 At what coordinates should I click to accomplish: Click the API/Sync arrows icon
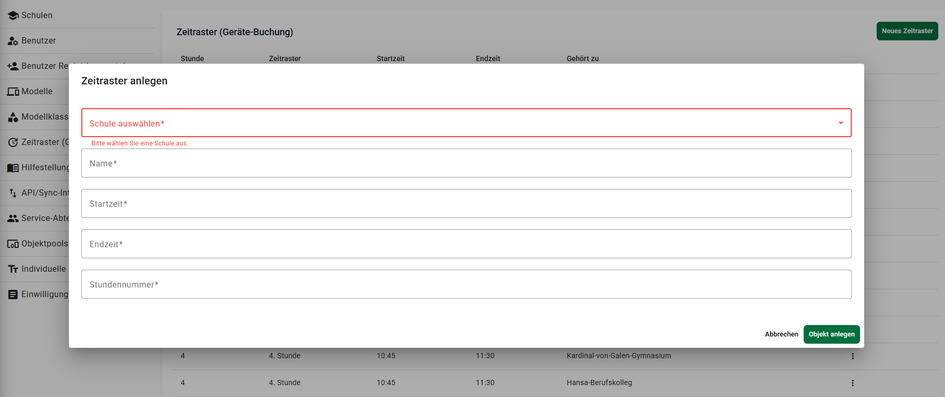point(13,193)
